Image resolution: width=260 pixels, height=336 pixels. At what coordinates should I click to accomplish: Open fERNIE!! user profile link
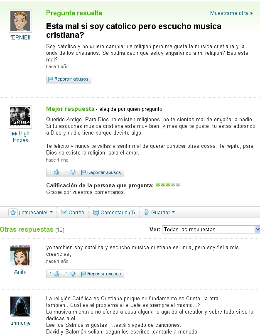pos(20,37)
